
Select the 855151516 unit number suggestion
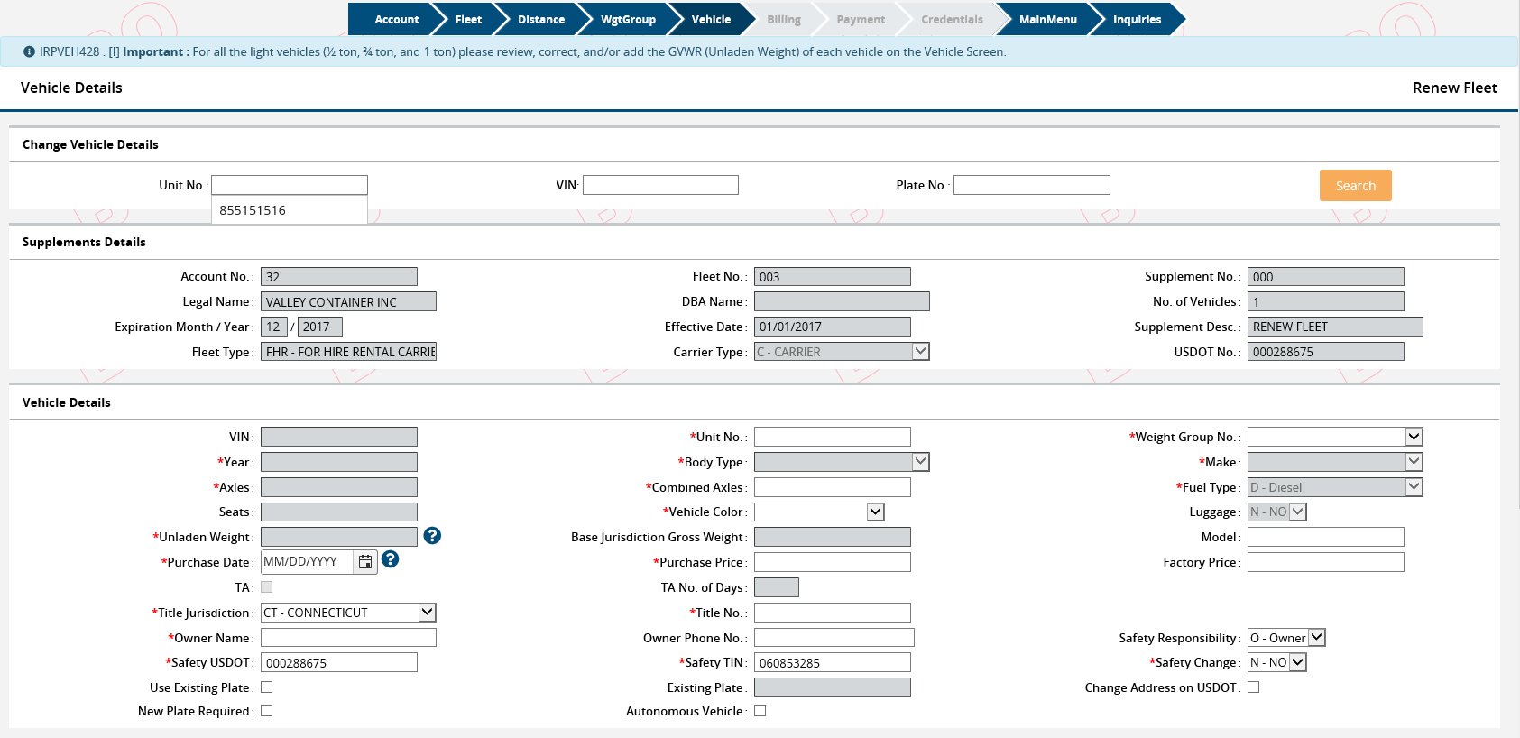(289, 210)
